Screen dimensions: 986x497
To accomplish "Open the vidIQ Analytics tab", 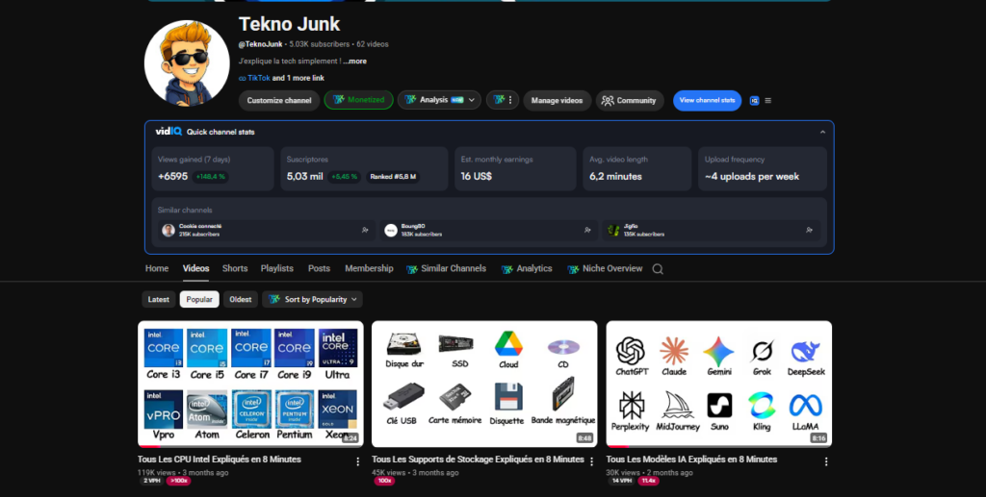I will 527,268.
